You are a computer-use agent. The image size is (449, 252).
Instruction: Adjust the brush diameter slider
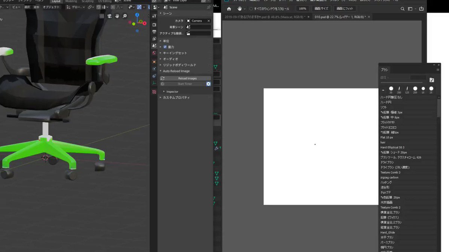(x=401, y=83)
